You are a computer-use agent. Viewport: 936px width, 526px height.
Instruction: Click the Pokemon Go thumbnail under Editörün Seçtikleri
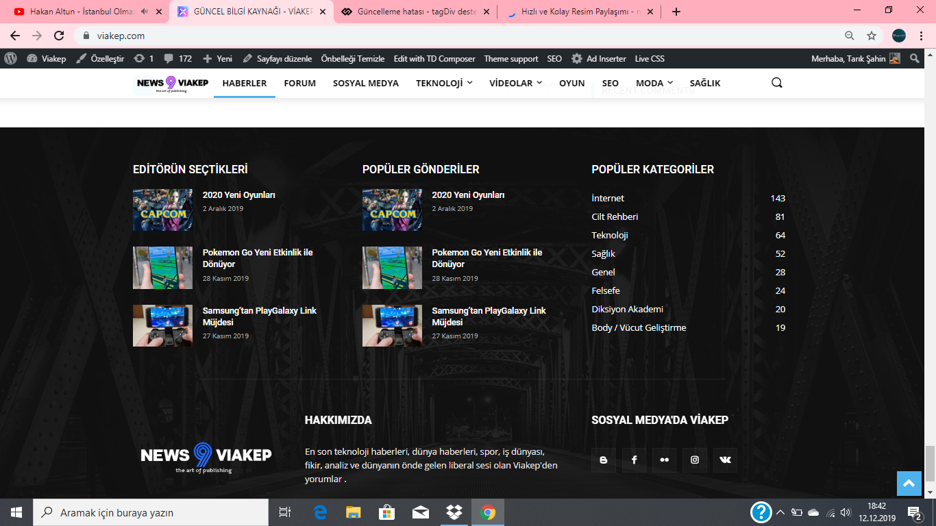click(x=163, y=268)
